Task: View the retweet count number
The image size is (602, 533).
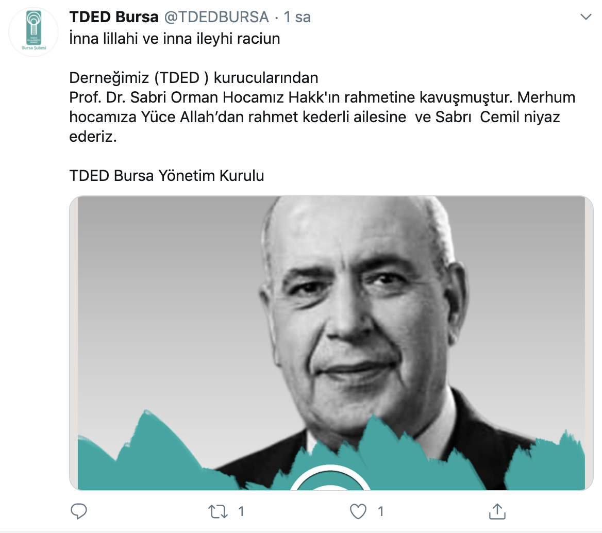Action: point(241,511)
